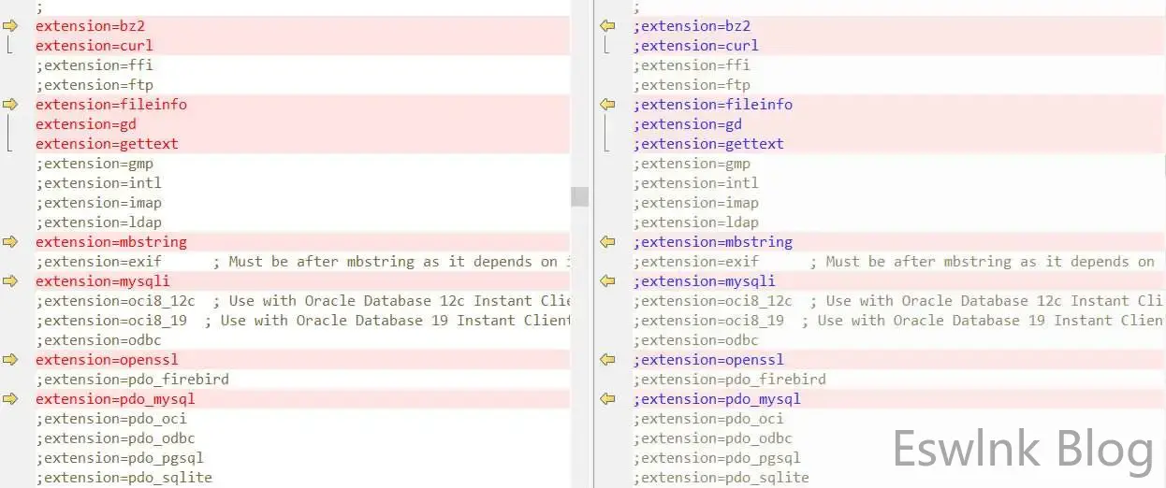Viewport: 1166px width, 488px height.
Task: Click copy-left arrow beside right ;extension=fileinfo
Action: tap(607, 105)
